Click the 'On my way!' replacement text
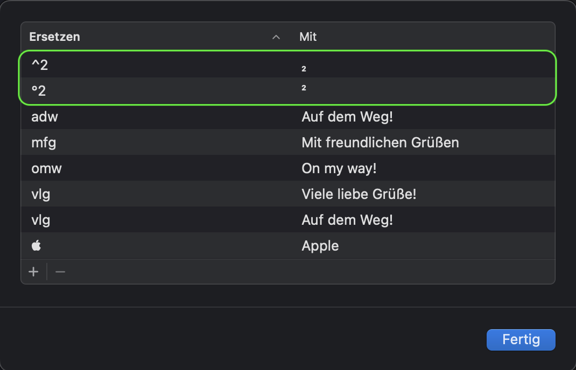 339,168
